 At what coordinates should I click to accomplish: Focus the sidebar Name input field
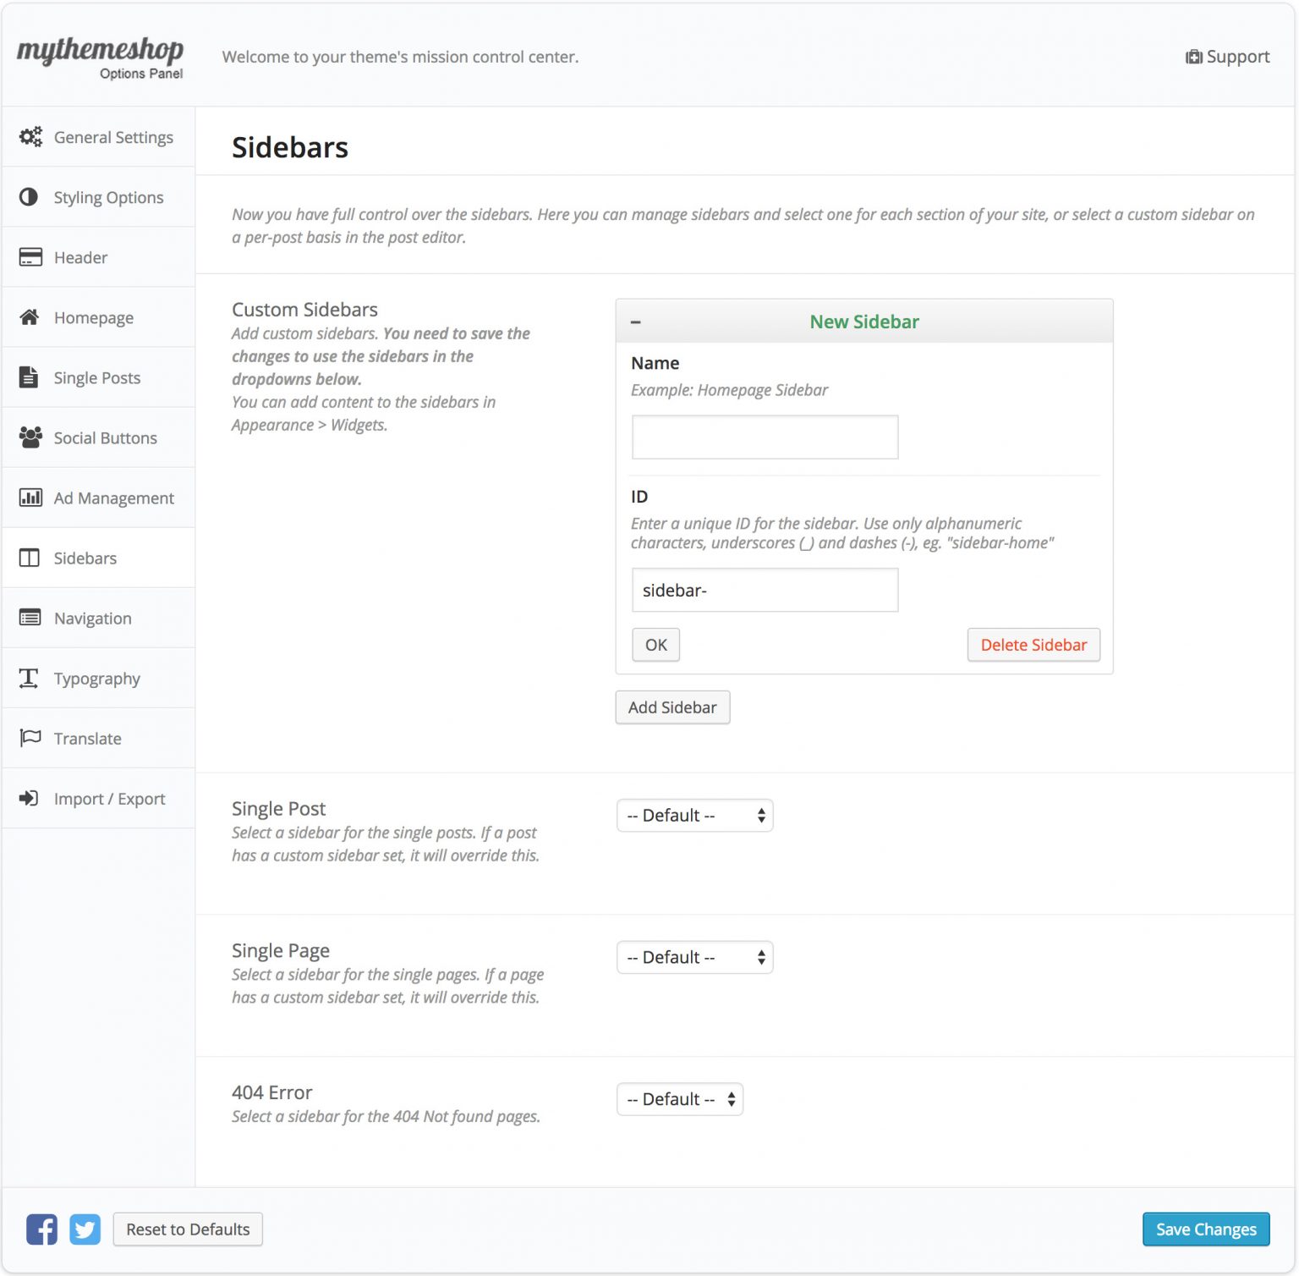765,437
